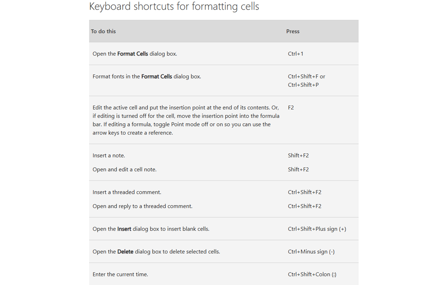The width and height of the screenshot is (440, 285).
Task: Click the "Open the Delete dialog box" description
Action: tap(156, 252)
